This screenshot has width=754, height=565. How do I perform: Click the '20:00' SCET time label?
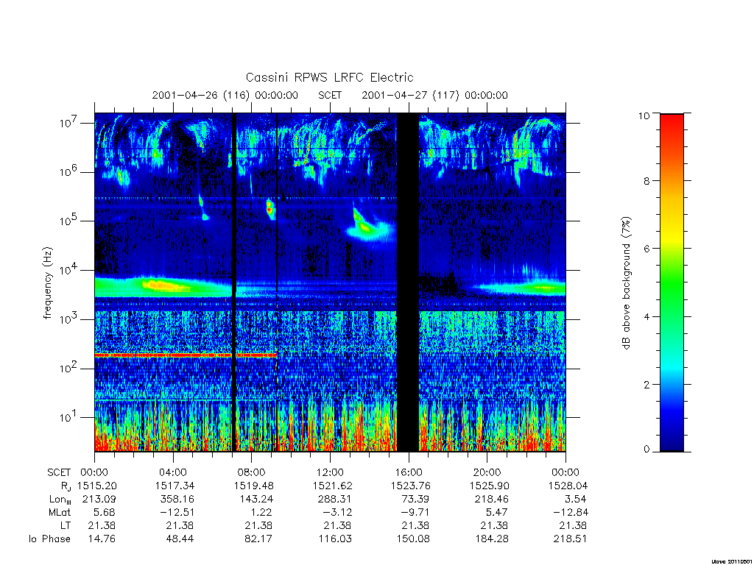487,472
